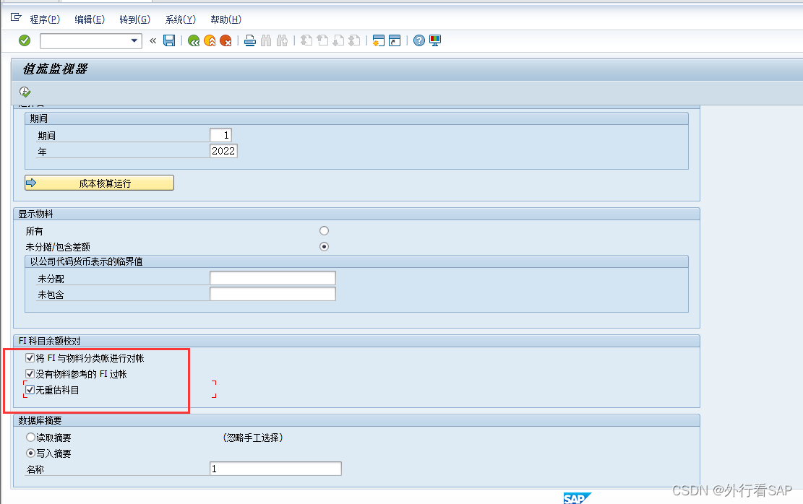Click the 值流监视器 title text
The width and height of the screenshot is (803, 504).
pyautogui.click(x=55, y=69)
